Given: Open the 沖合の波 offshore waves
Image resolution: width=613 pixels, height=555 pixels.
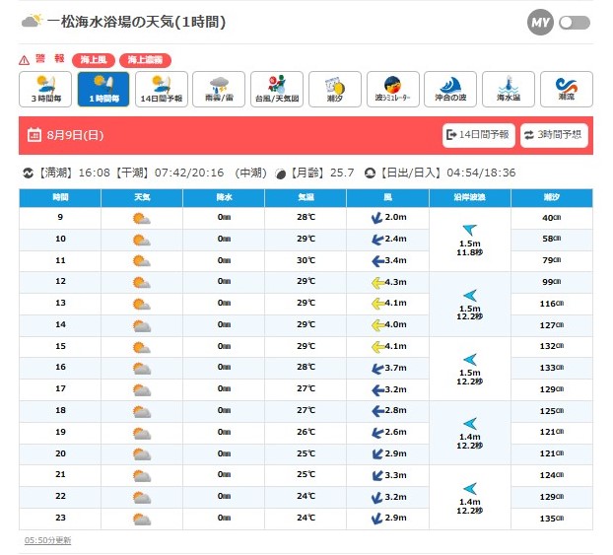Looking at the screenshot, I should [x=450, y=89].
